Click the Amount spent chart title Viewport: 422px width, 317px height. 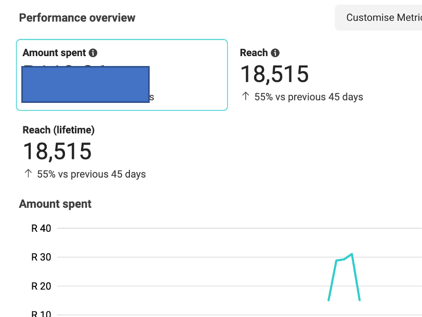[x=55, y=204]
